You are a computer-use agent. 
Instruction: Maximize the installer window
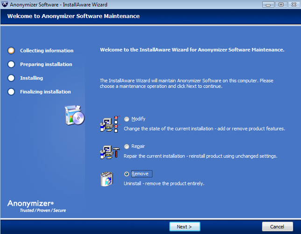pyautogui.click(x=280, y=5)
